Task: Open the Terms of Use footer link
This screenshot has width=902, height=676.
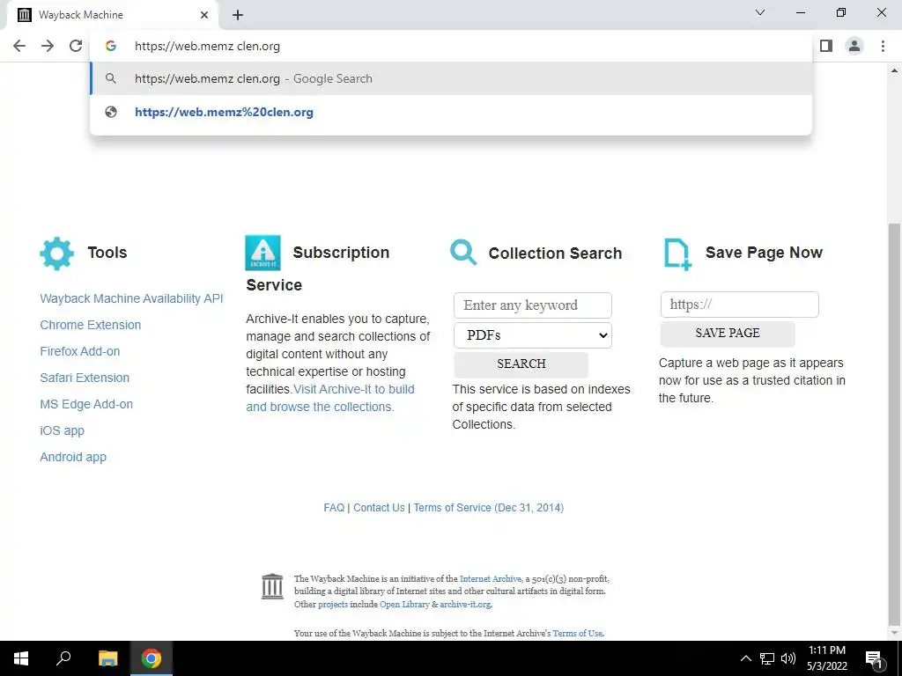Action: (x=578, y=634)
